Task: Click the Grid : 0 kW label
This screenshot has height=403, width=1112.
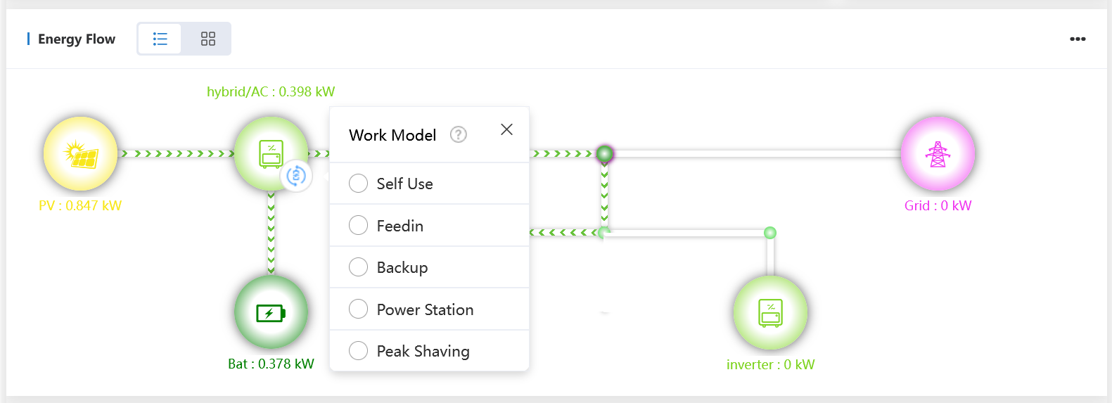Action: click(x=938, y=205)
